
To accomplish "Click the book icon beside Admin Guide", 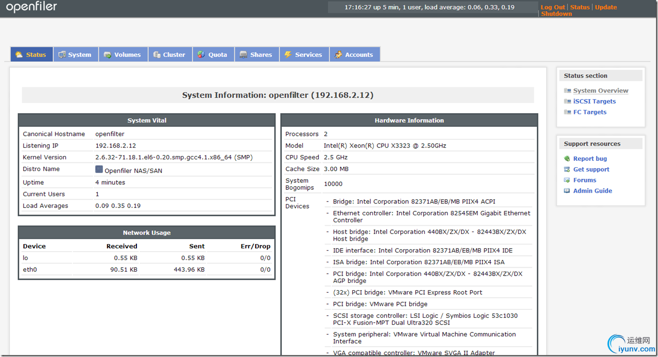I will [567, 191].
